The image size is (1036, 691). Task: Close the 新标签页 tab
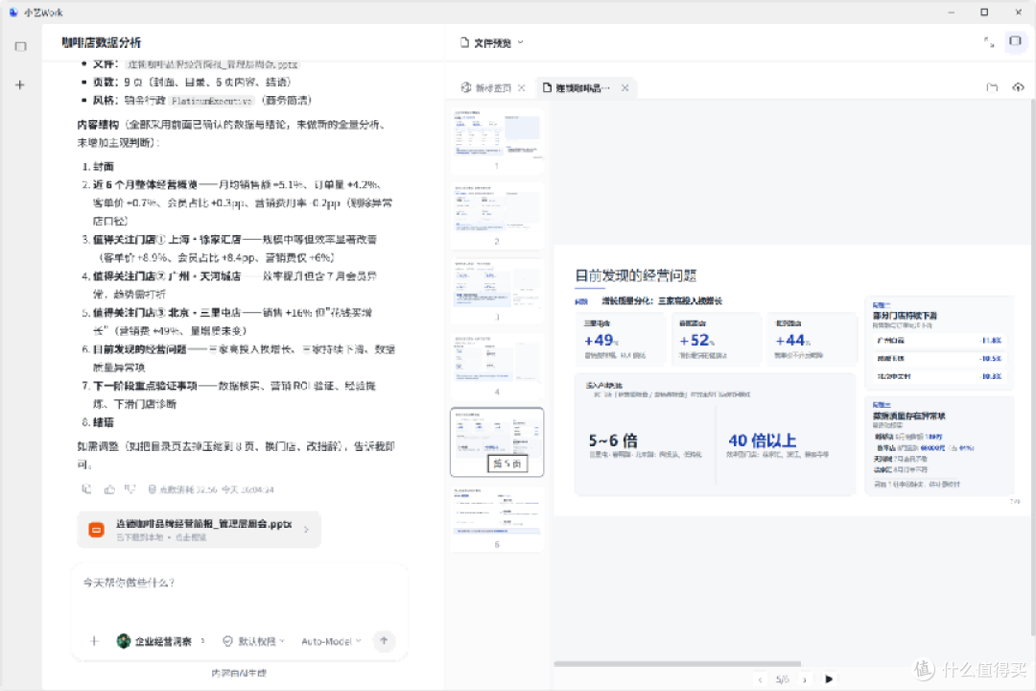522,87
